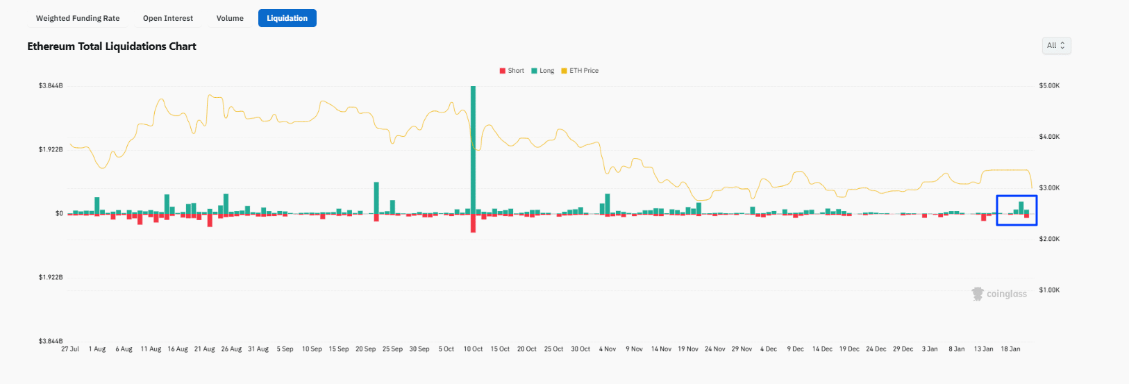Click the Ethereum Total Liquidations Chart title
The width and height of the screenshot is (1129, 384).
pos(112,47)
